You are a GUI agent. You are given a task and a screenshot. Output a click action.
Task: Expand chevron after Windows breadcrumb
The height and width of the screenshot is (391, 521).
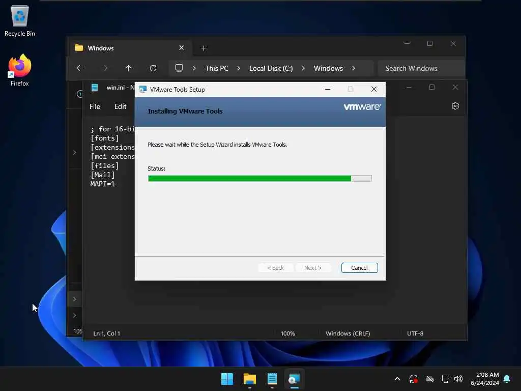click(x=354, y=68)
